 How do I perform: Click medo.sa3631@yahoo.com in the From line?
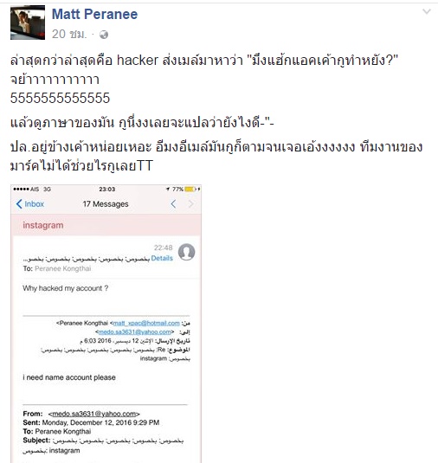[x=94, y=414]
